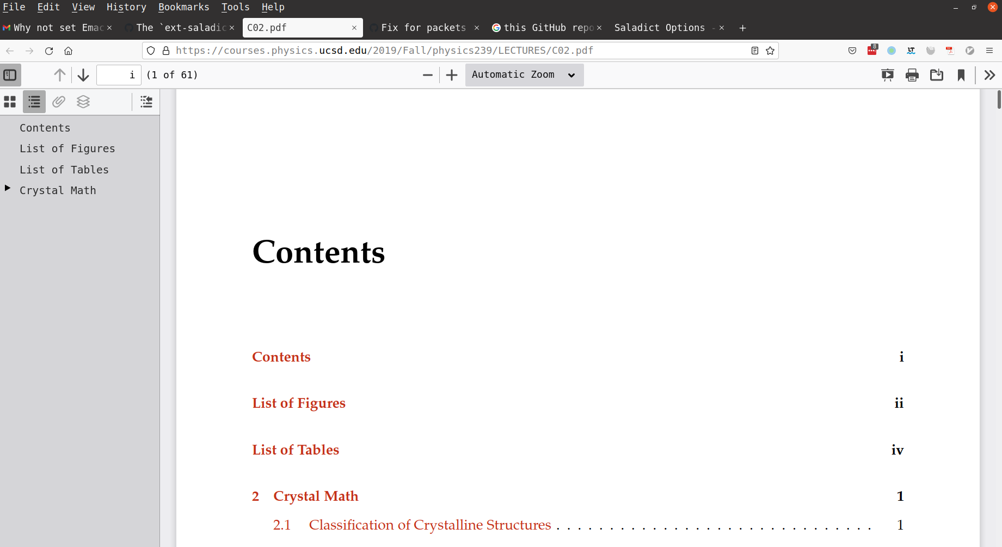Toggle reader view in the address bar
This screenshot has height=547, width=1002.
point(755,51)
